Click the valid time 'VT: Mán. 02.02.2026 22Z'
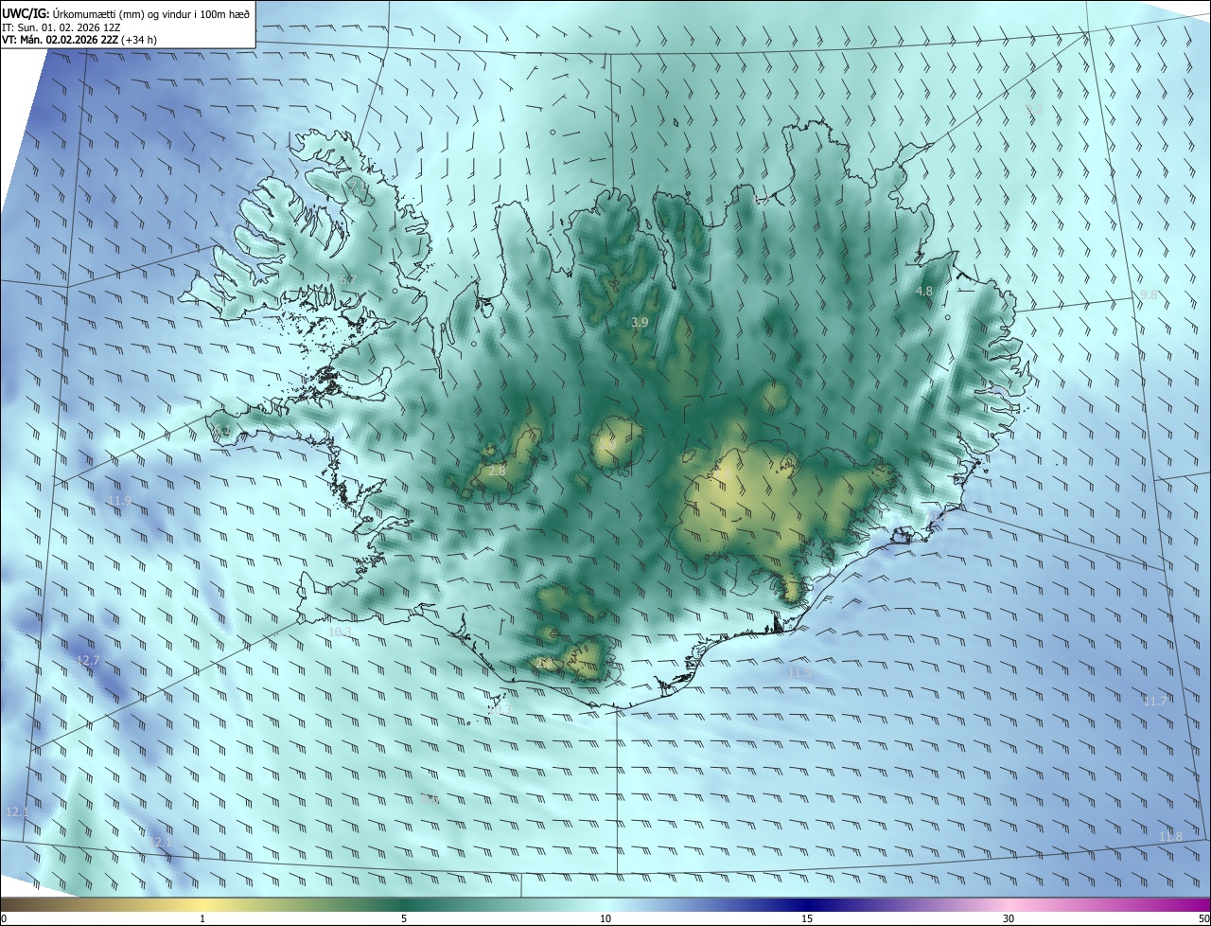Screen dimensions: 1211x926 pyautogui.click(x=60, y=41)
